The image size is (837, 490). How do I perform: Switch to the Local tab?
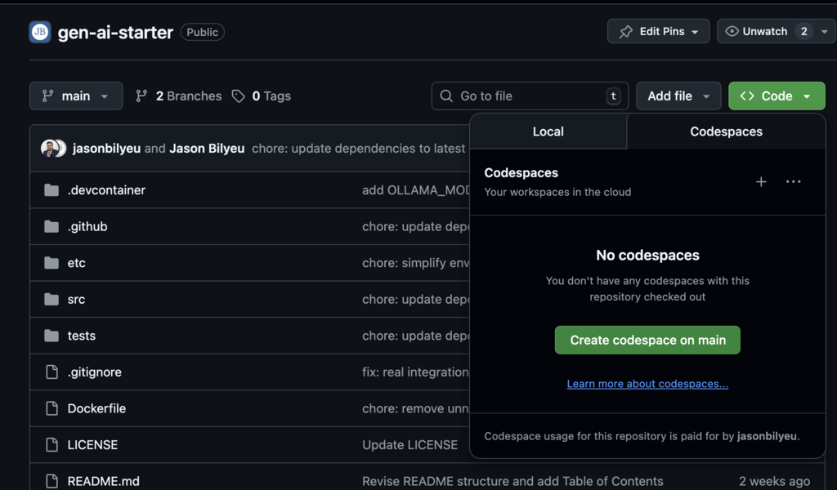[548, 131]
